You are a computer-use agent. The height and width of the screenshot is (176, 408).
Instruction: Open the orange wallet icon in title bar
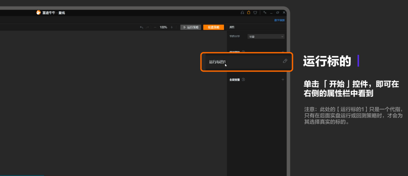[249, 12]
